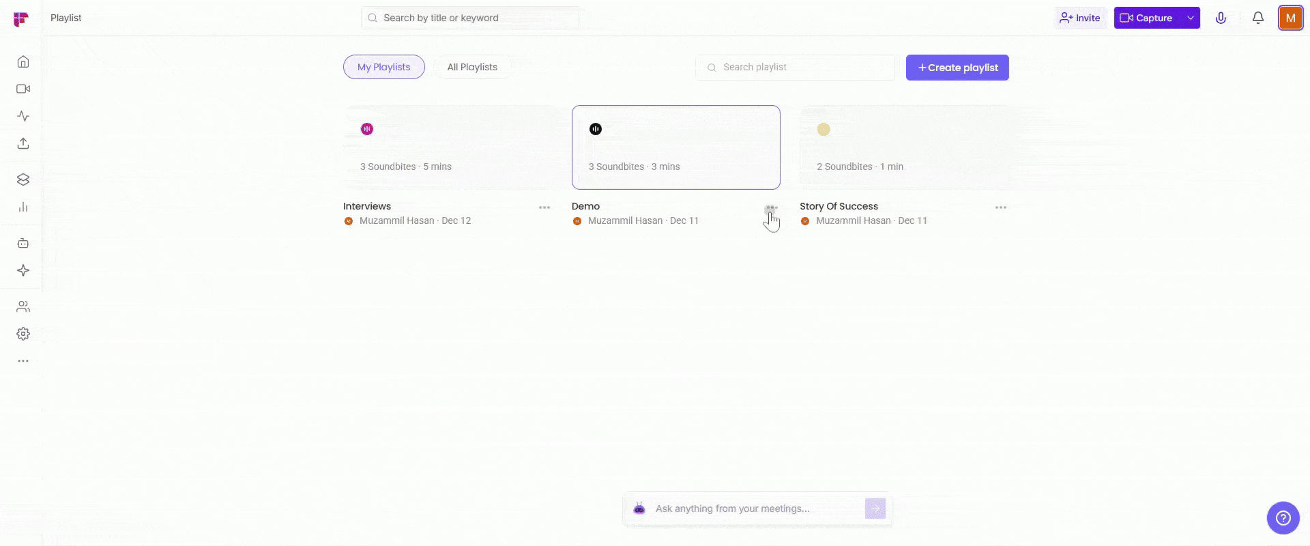Open the stacked layers icon in sidebar
Image resolution: width=1310 pixels, height=546 pixels.
(x=23, y=179)
